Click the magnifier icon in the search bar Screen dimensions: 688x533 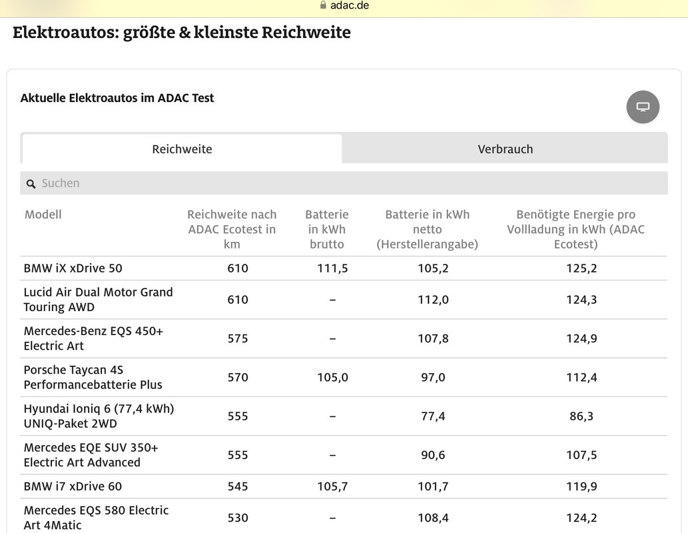point(31,183)
